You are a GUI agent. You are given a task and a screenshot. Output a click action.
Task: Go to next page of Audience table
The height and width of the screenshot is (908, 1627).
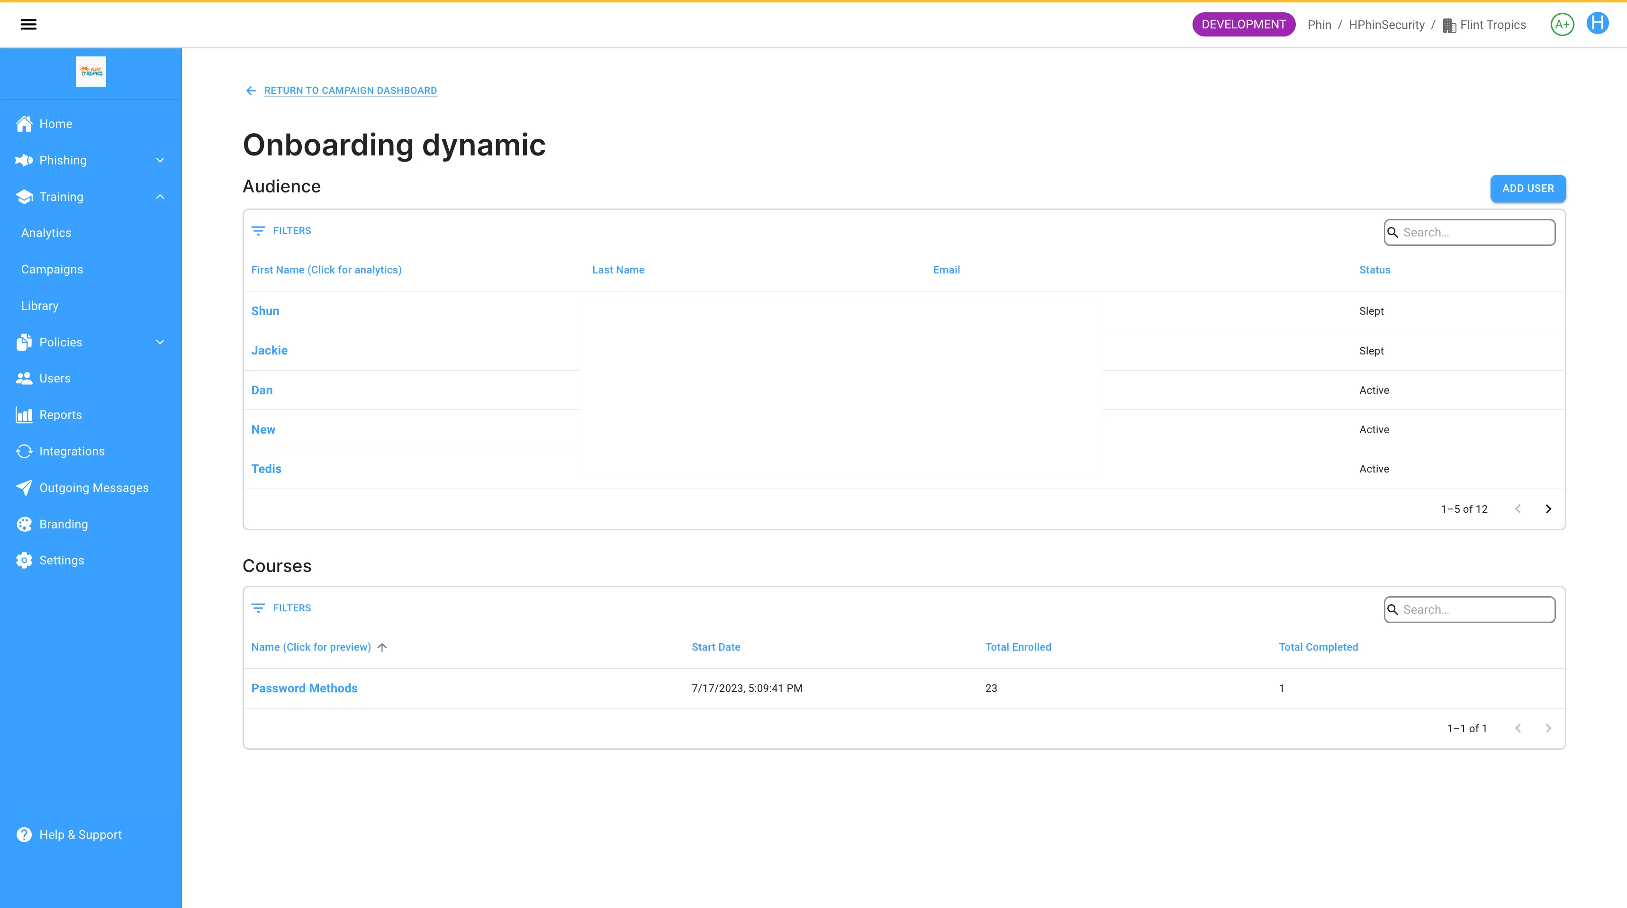pyautogui.click(x=1548, y=508)
